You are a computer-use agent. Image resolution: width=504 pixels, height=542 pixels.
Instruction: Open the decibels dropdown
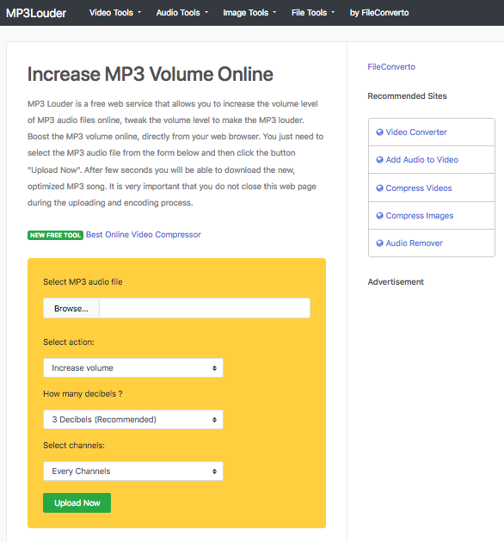[x=133, y=419]
